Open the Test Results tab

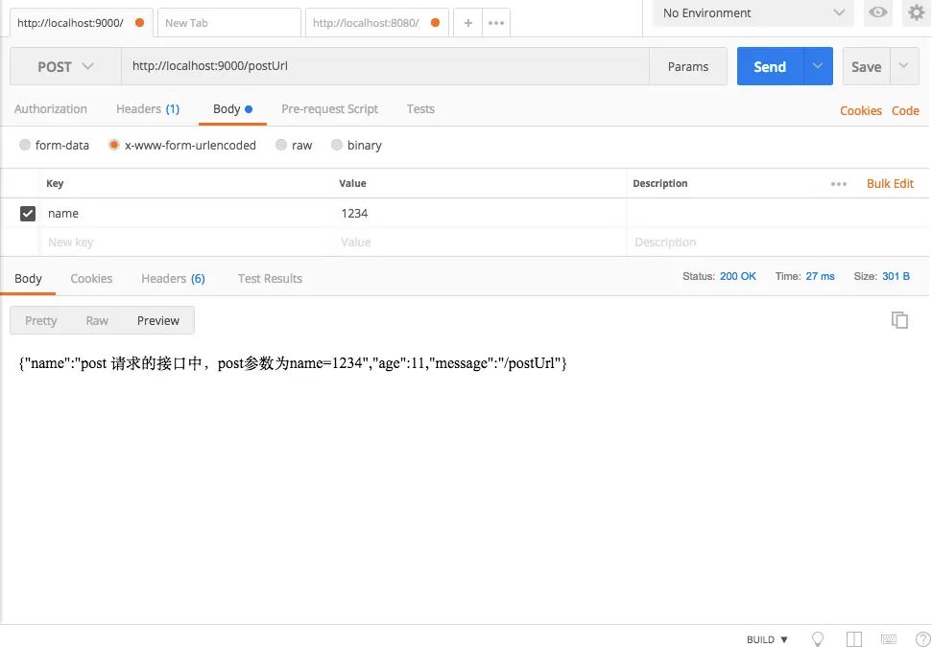[270, 278]
